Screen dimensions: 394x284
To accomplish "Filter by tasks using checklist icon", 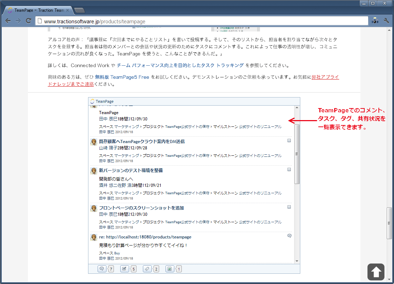I will pos(124,269).
